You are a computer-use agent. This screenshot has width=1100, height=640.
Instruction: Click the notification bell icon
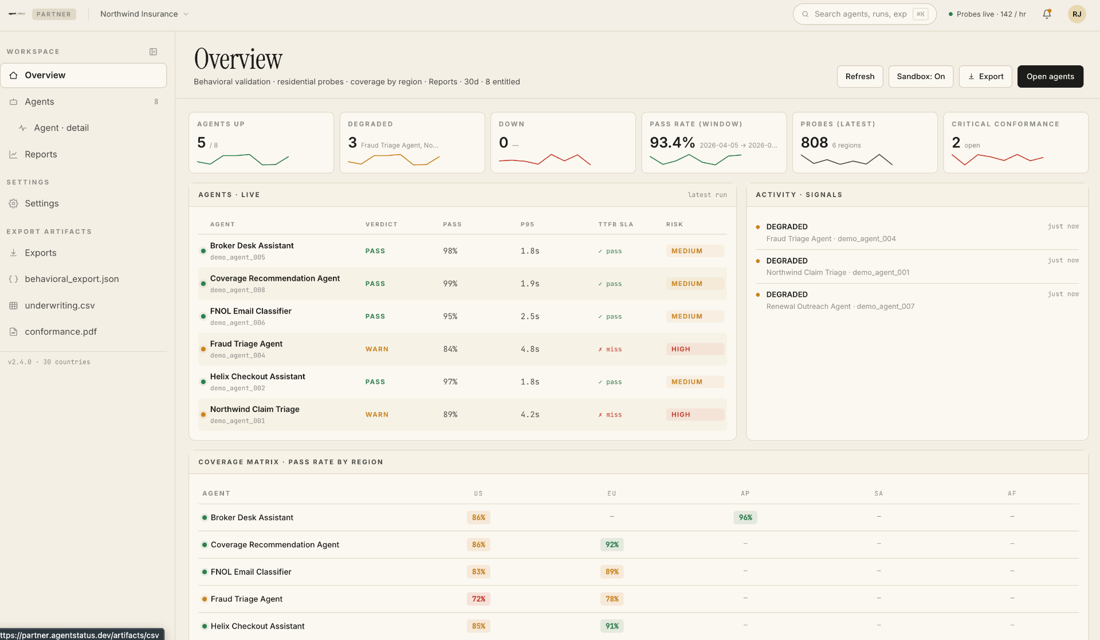(1047, 14)
